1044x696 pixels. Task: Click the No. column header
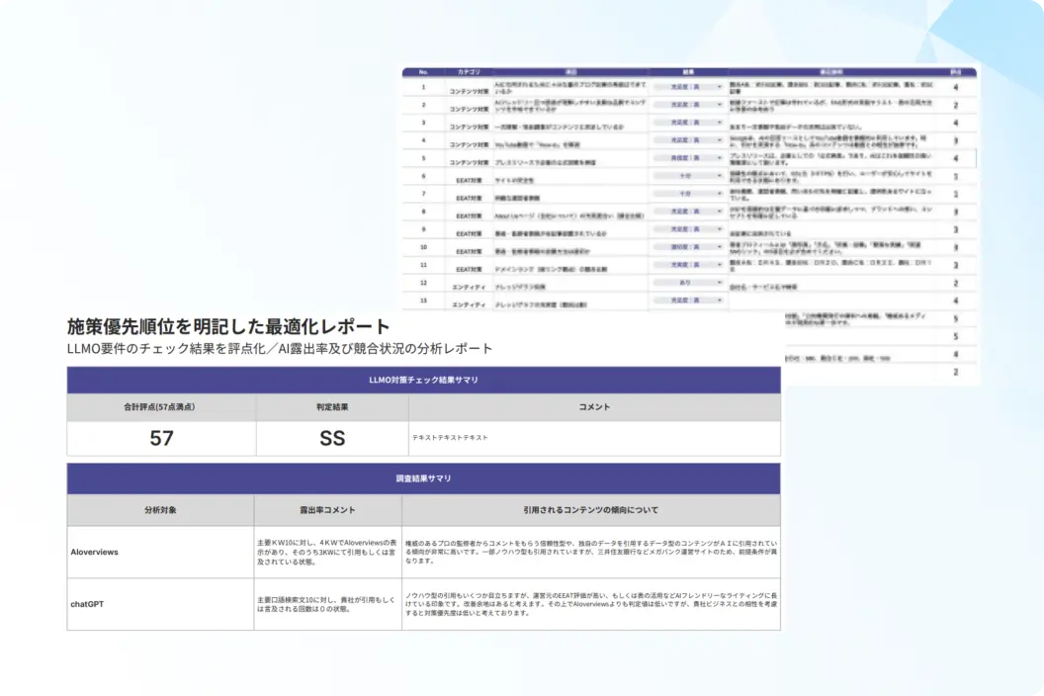423,72
